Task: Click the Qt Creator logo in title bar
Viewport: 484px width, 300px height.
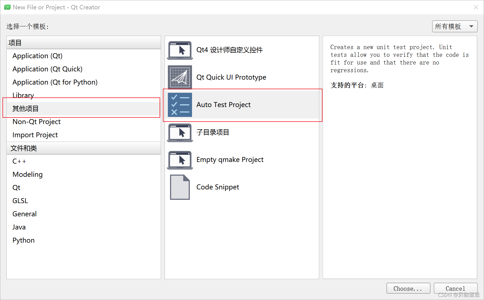Action: coord(7,7)
